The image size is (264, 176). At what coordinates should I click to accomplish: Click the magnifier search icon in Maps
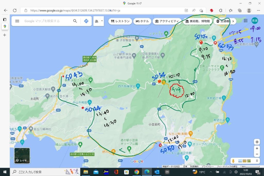click(75, 21)
